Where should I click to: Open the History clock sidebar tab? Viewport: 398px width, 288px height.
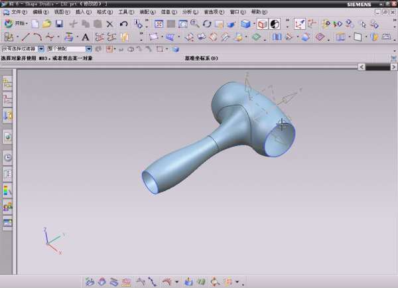[x=8, y=158]
